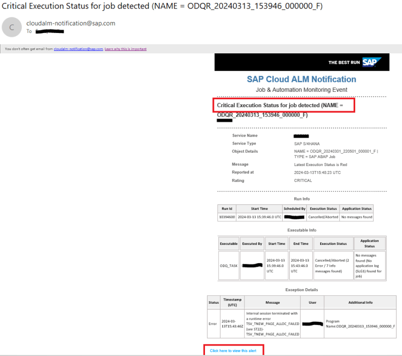This screenshot has height=356, width=402.
Task: Select the email subject line at the top
Action: pos(162,6)
